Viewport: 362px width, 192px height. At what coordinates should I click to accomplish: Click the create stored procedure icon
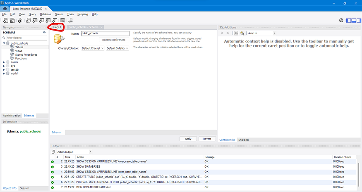[x=48, y=21]
